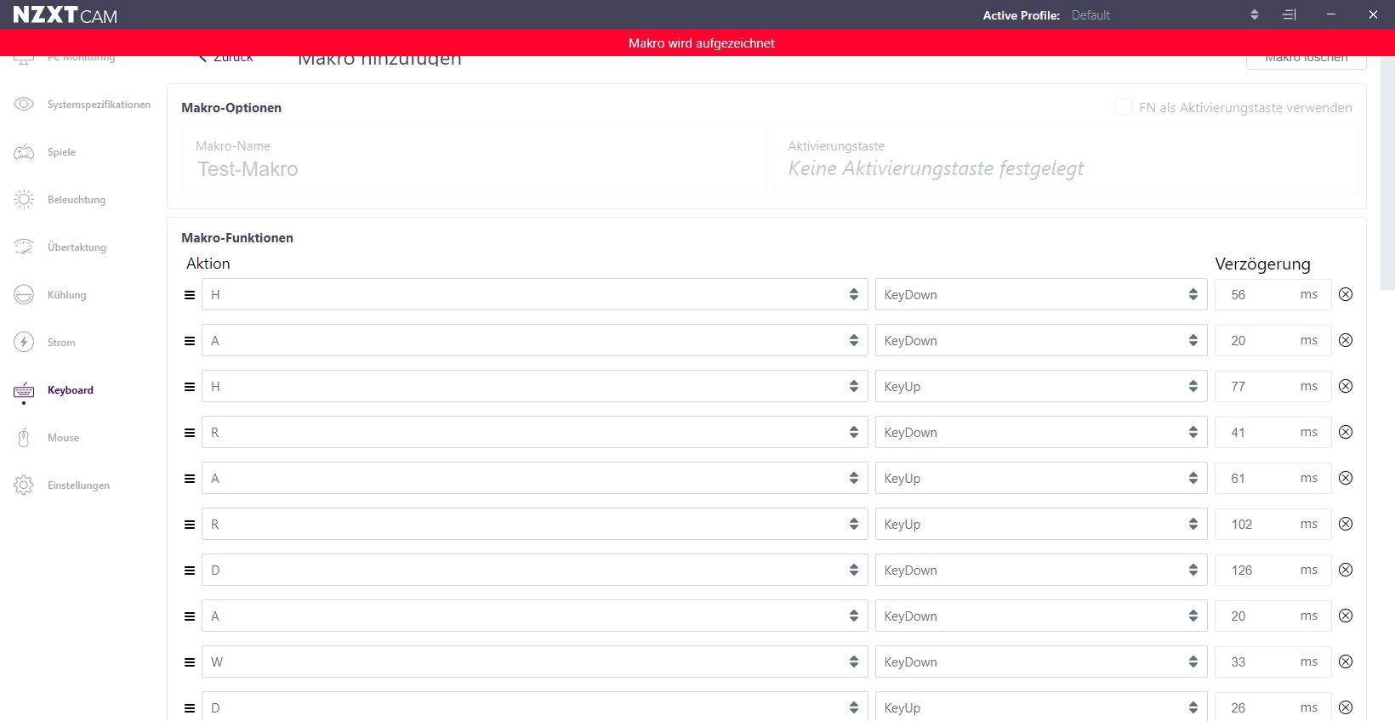Click the Strom lightning bolt icon
Viewport: 1395px width, 721px height.
pyautogui.click(x=24, y=343)
